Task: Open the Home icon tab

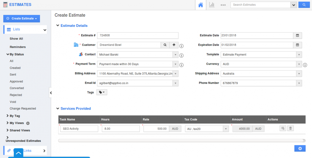Action: click(201, 5)
